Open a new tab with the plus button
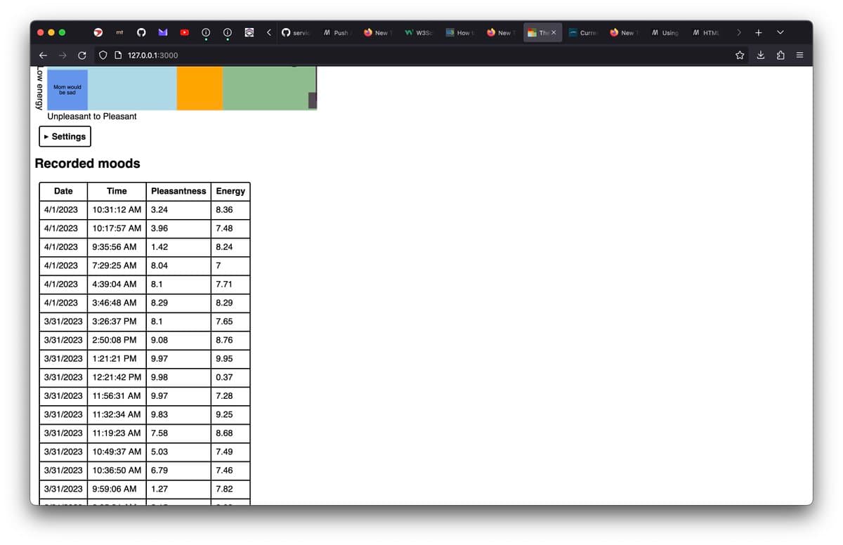 point(759,32)
